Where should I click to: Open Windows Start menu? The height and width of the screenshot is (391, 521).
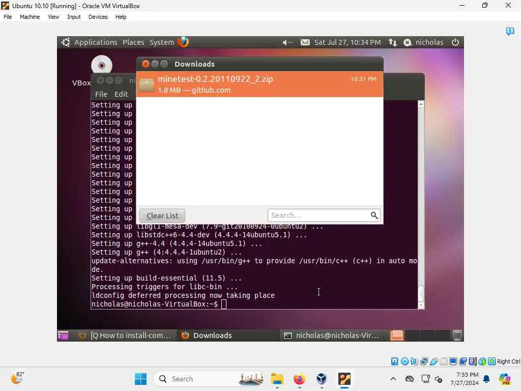140,379
